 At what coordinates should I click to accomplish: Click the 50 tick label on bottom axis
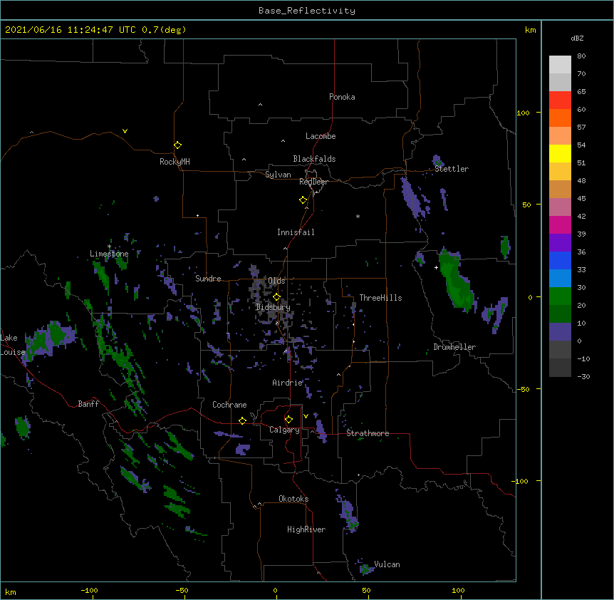click(x=366, y=590)
